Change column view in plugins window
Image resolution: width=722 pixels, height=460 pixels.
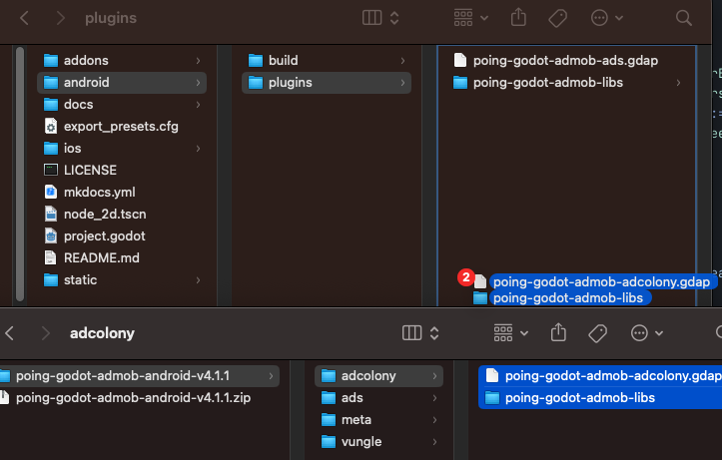point(380,18)
